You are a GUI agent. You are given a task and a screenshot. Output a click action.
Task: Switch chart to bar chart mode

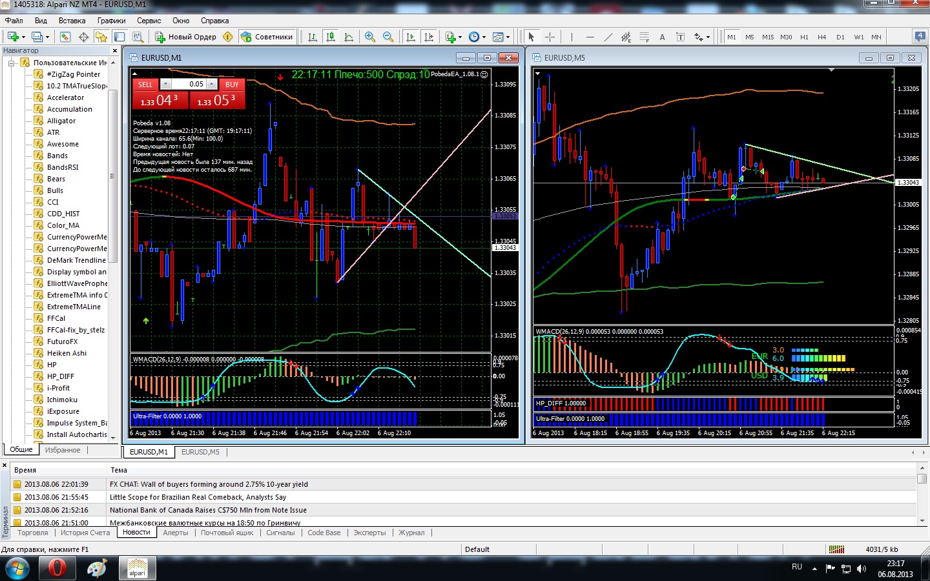pos(313,37)
